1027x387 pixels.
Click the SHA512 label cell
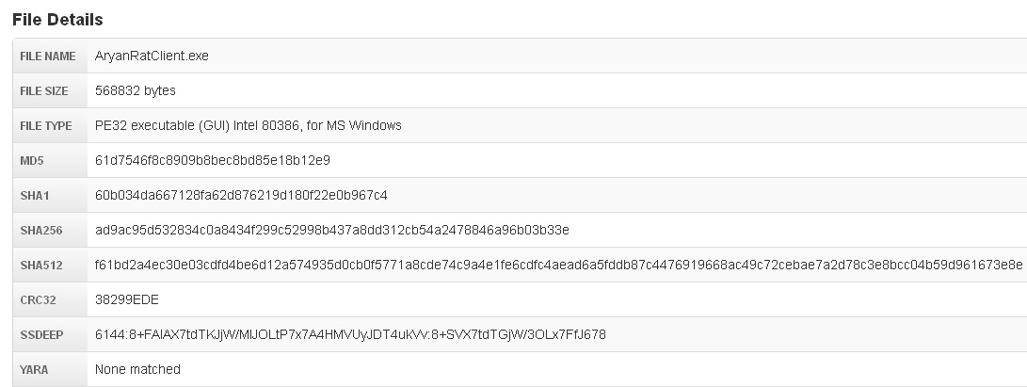click(40, 266)
